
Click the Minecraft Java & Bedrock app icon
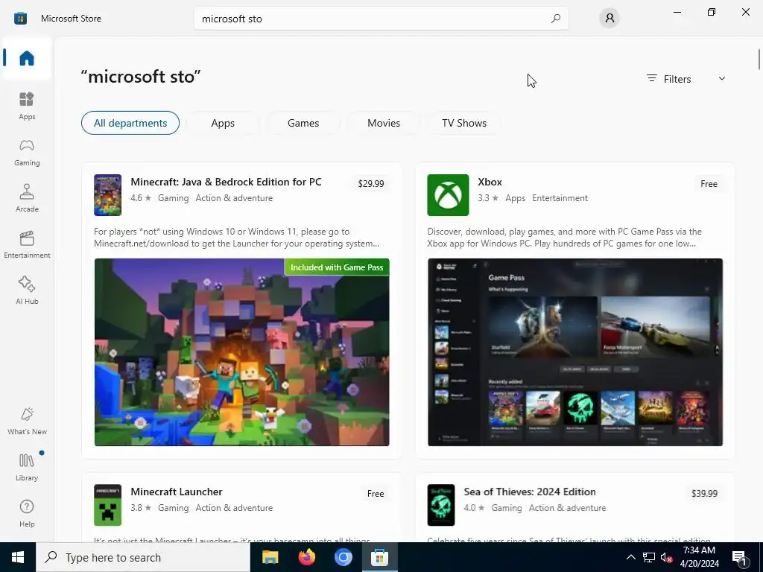coord(107,194)
